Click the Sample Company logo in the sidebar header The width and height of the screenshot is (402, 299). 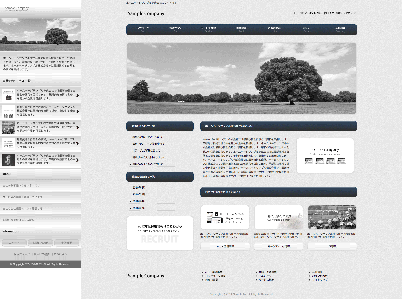coord(17,9)
